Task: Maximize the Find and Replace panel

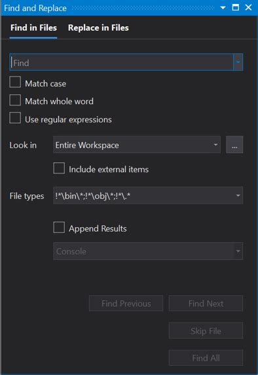Action: [236, 7]
